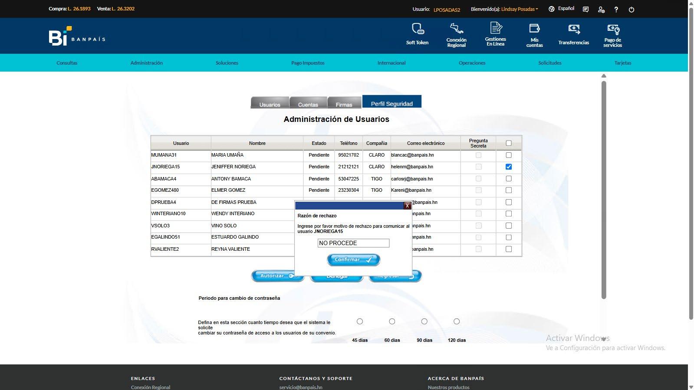Open Gestiones En Línea icon

coord(496,28)
